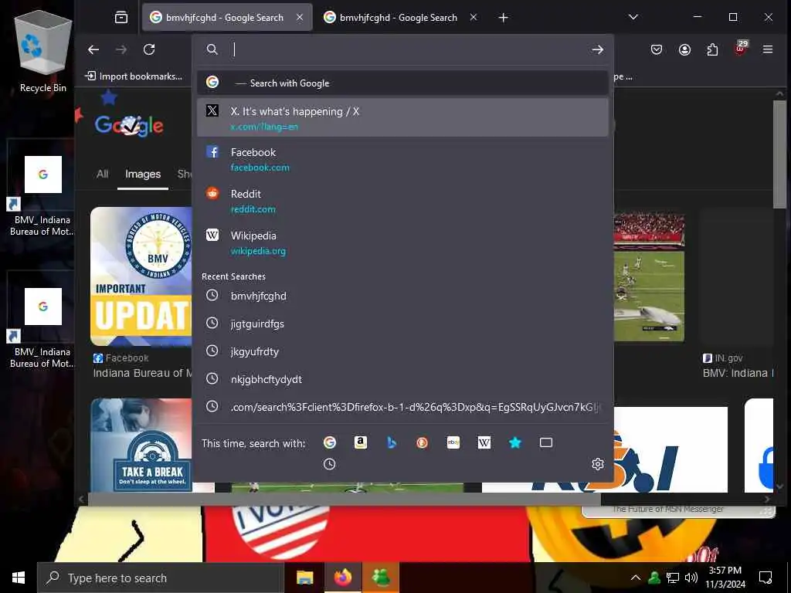Search bookmarks with the star icon
This screenshot has height=593, width=791.
515,442
